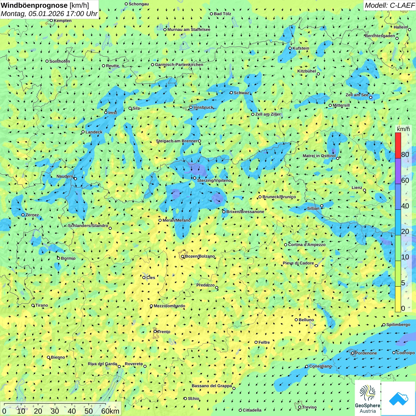Screen dimensions: 416x416
Task: Click the Kitzbühel label
Action: 307,71
